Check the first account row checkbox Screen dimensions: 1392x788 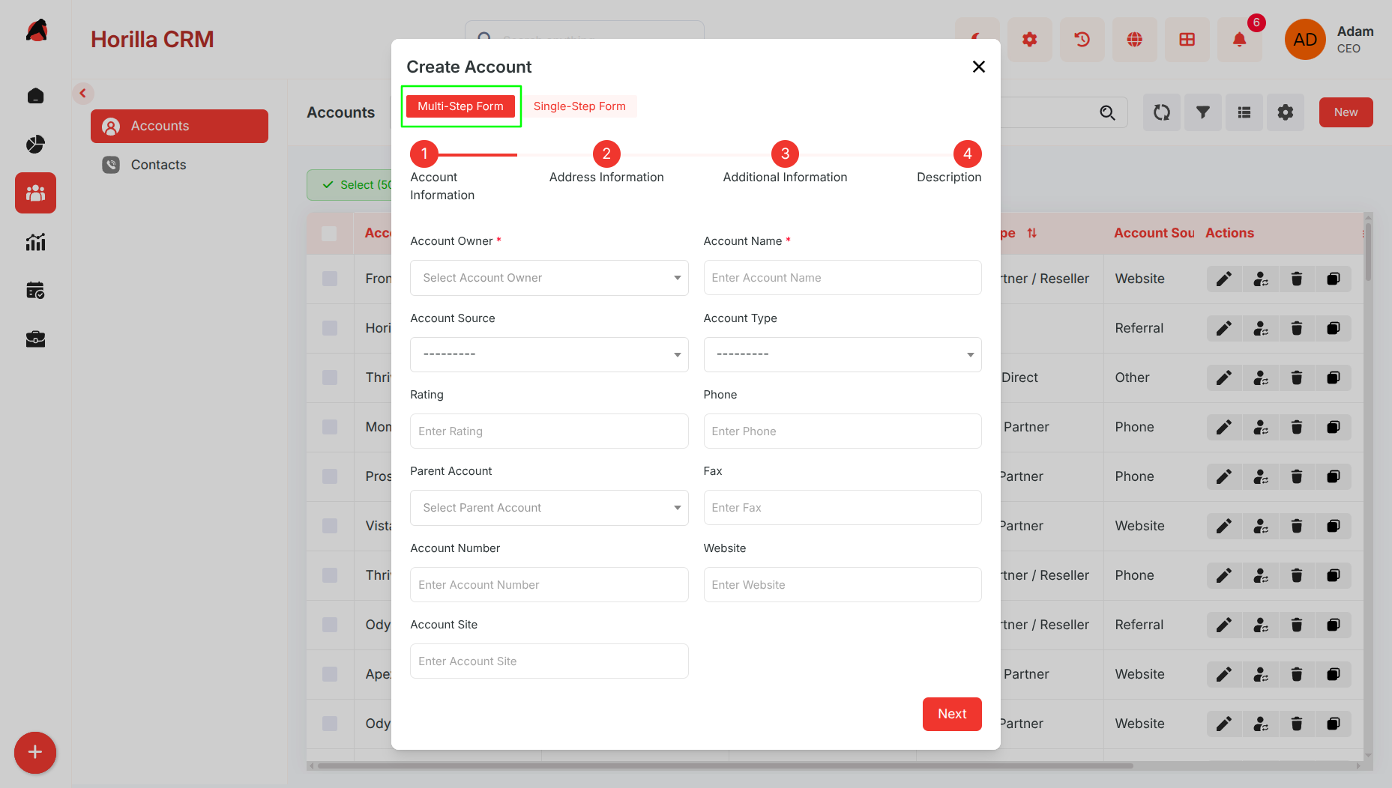330,279
